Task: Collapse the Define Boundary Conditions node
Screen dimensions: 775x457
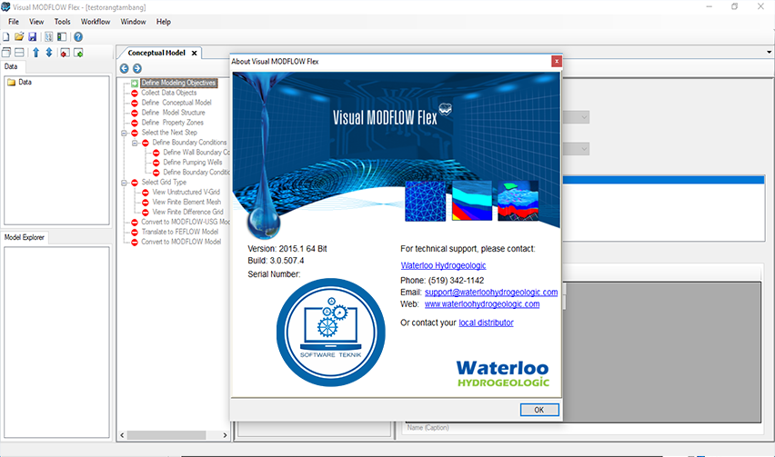Action: 135,144
